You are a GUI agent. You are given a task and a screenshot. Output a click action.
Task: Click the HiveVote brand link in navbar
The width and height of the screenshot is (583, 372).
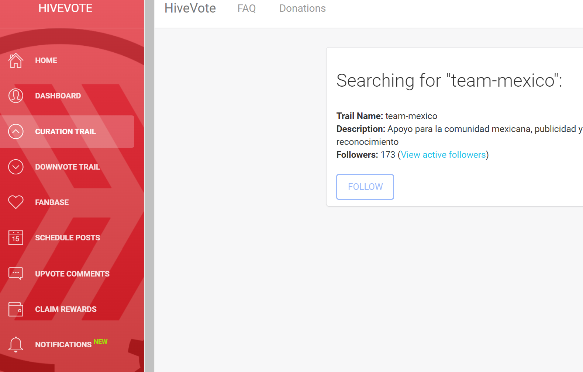190,8
